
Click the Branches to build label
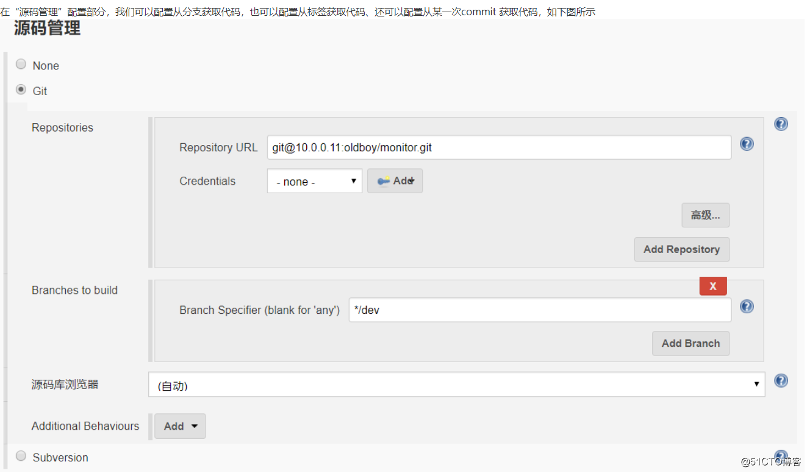[x=74, y=290]
